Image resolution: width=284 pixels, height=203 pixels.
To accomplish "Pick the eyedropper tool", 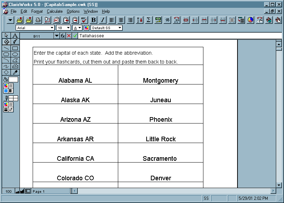I will [15, 72].
